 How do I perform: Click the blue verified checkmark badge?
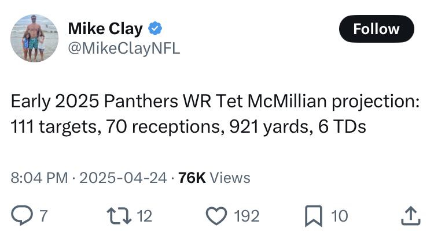(x=156, y=28)
